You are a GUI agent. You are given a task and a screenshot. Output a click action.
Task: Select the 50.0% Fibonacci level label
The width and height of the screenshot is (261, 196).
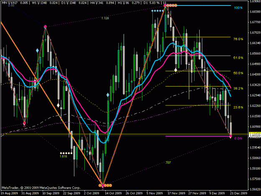coord(238,73)
